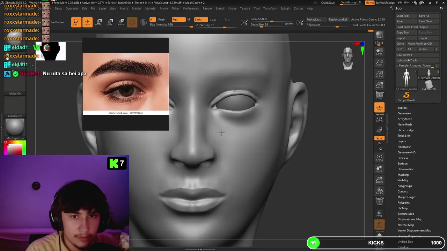
Task: Select the Draw mode icon
Action: pyautogui.click(x=87, y=22)
